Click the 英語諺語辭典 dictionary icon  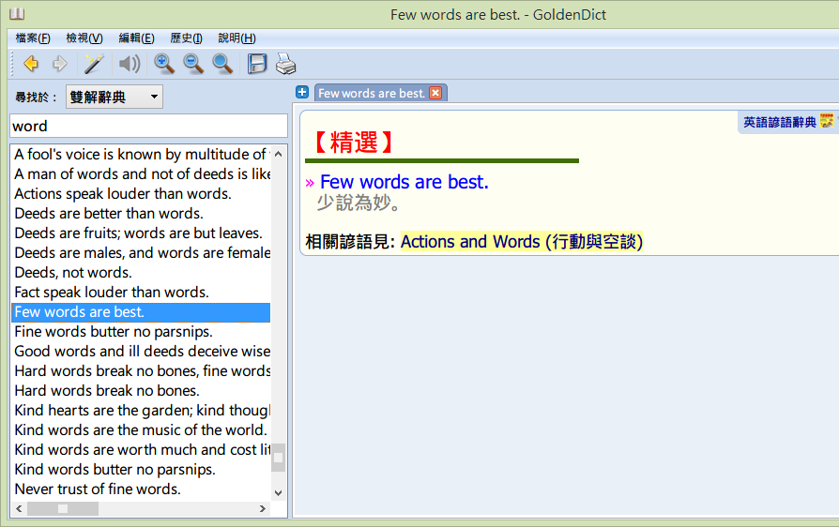coord(827,121)
